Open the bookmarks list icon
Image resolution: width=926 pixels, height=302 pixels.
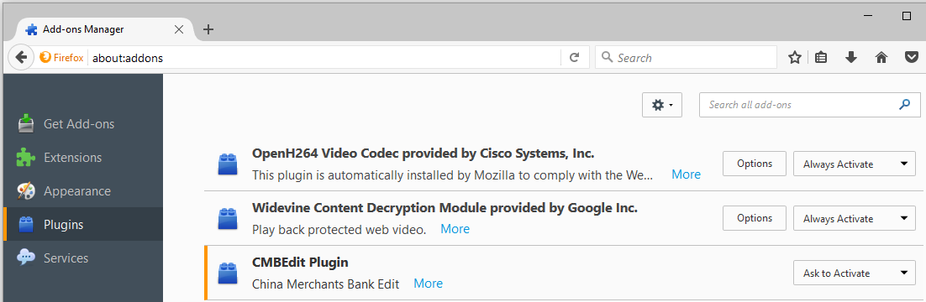[821, 57]
